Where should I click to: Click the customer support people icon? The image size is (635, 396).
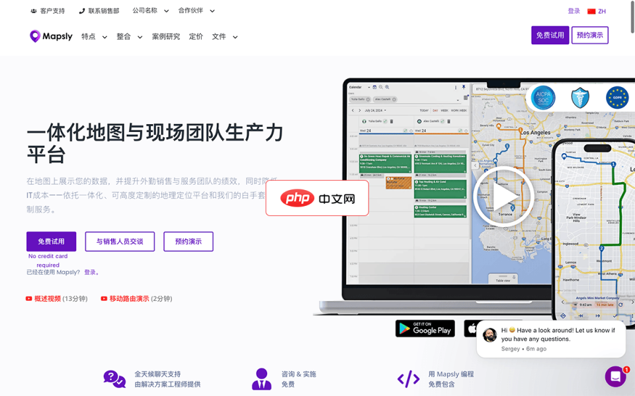coord(34,11)
